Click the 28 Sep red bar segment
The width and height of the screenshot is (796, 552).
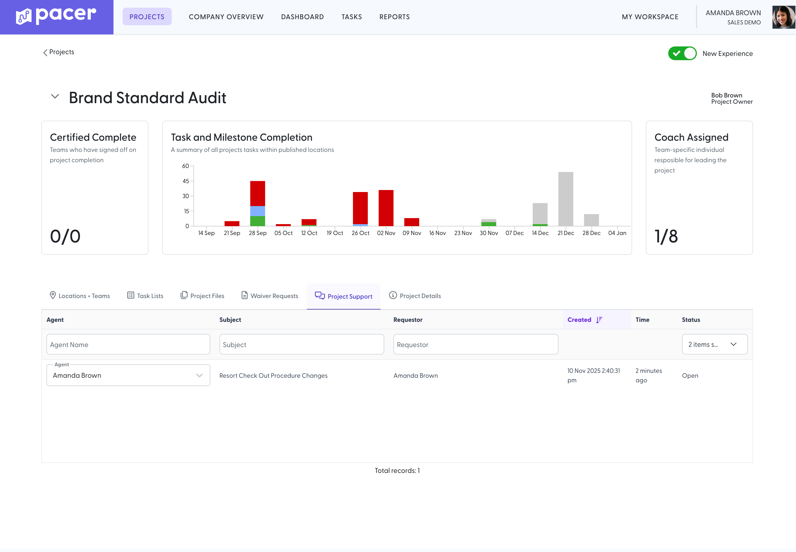click(258, 193)
